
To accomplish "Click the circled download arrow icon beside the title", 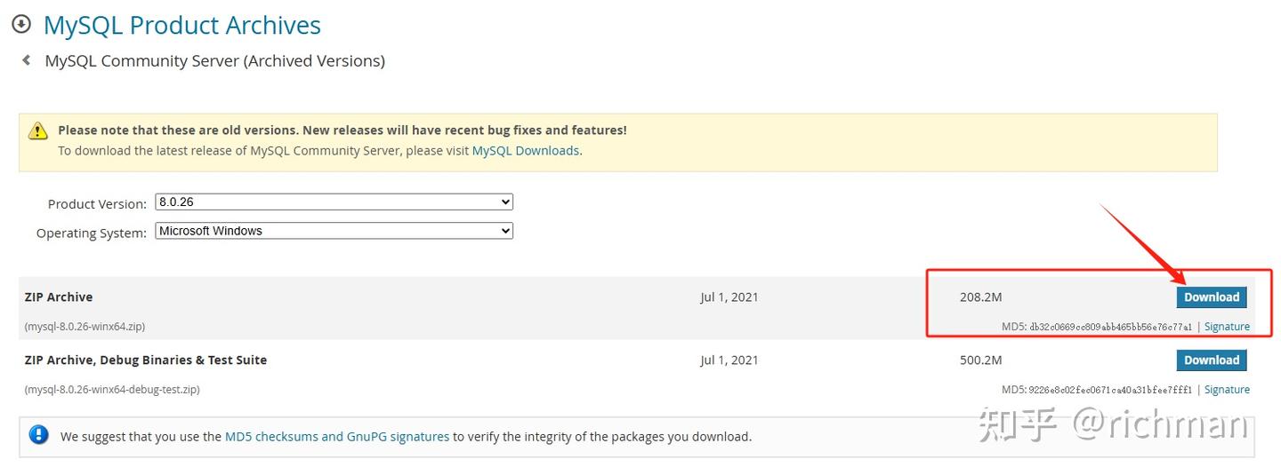I will 21,25.
